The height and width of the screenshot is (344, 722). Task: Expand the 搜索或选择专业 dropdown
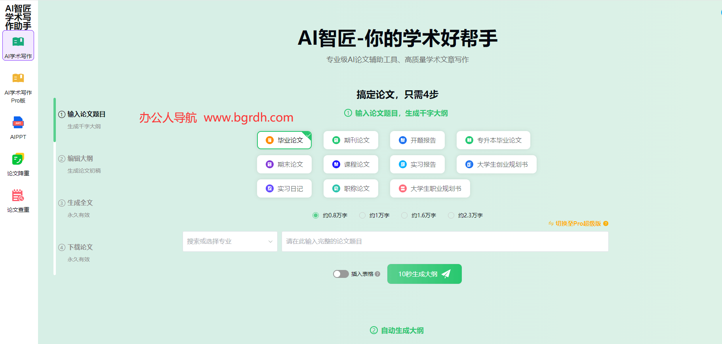[230, 241]
